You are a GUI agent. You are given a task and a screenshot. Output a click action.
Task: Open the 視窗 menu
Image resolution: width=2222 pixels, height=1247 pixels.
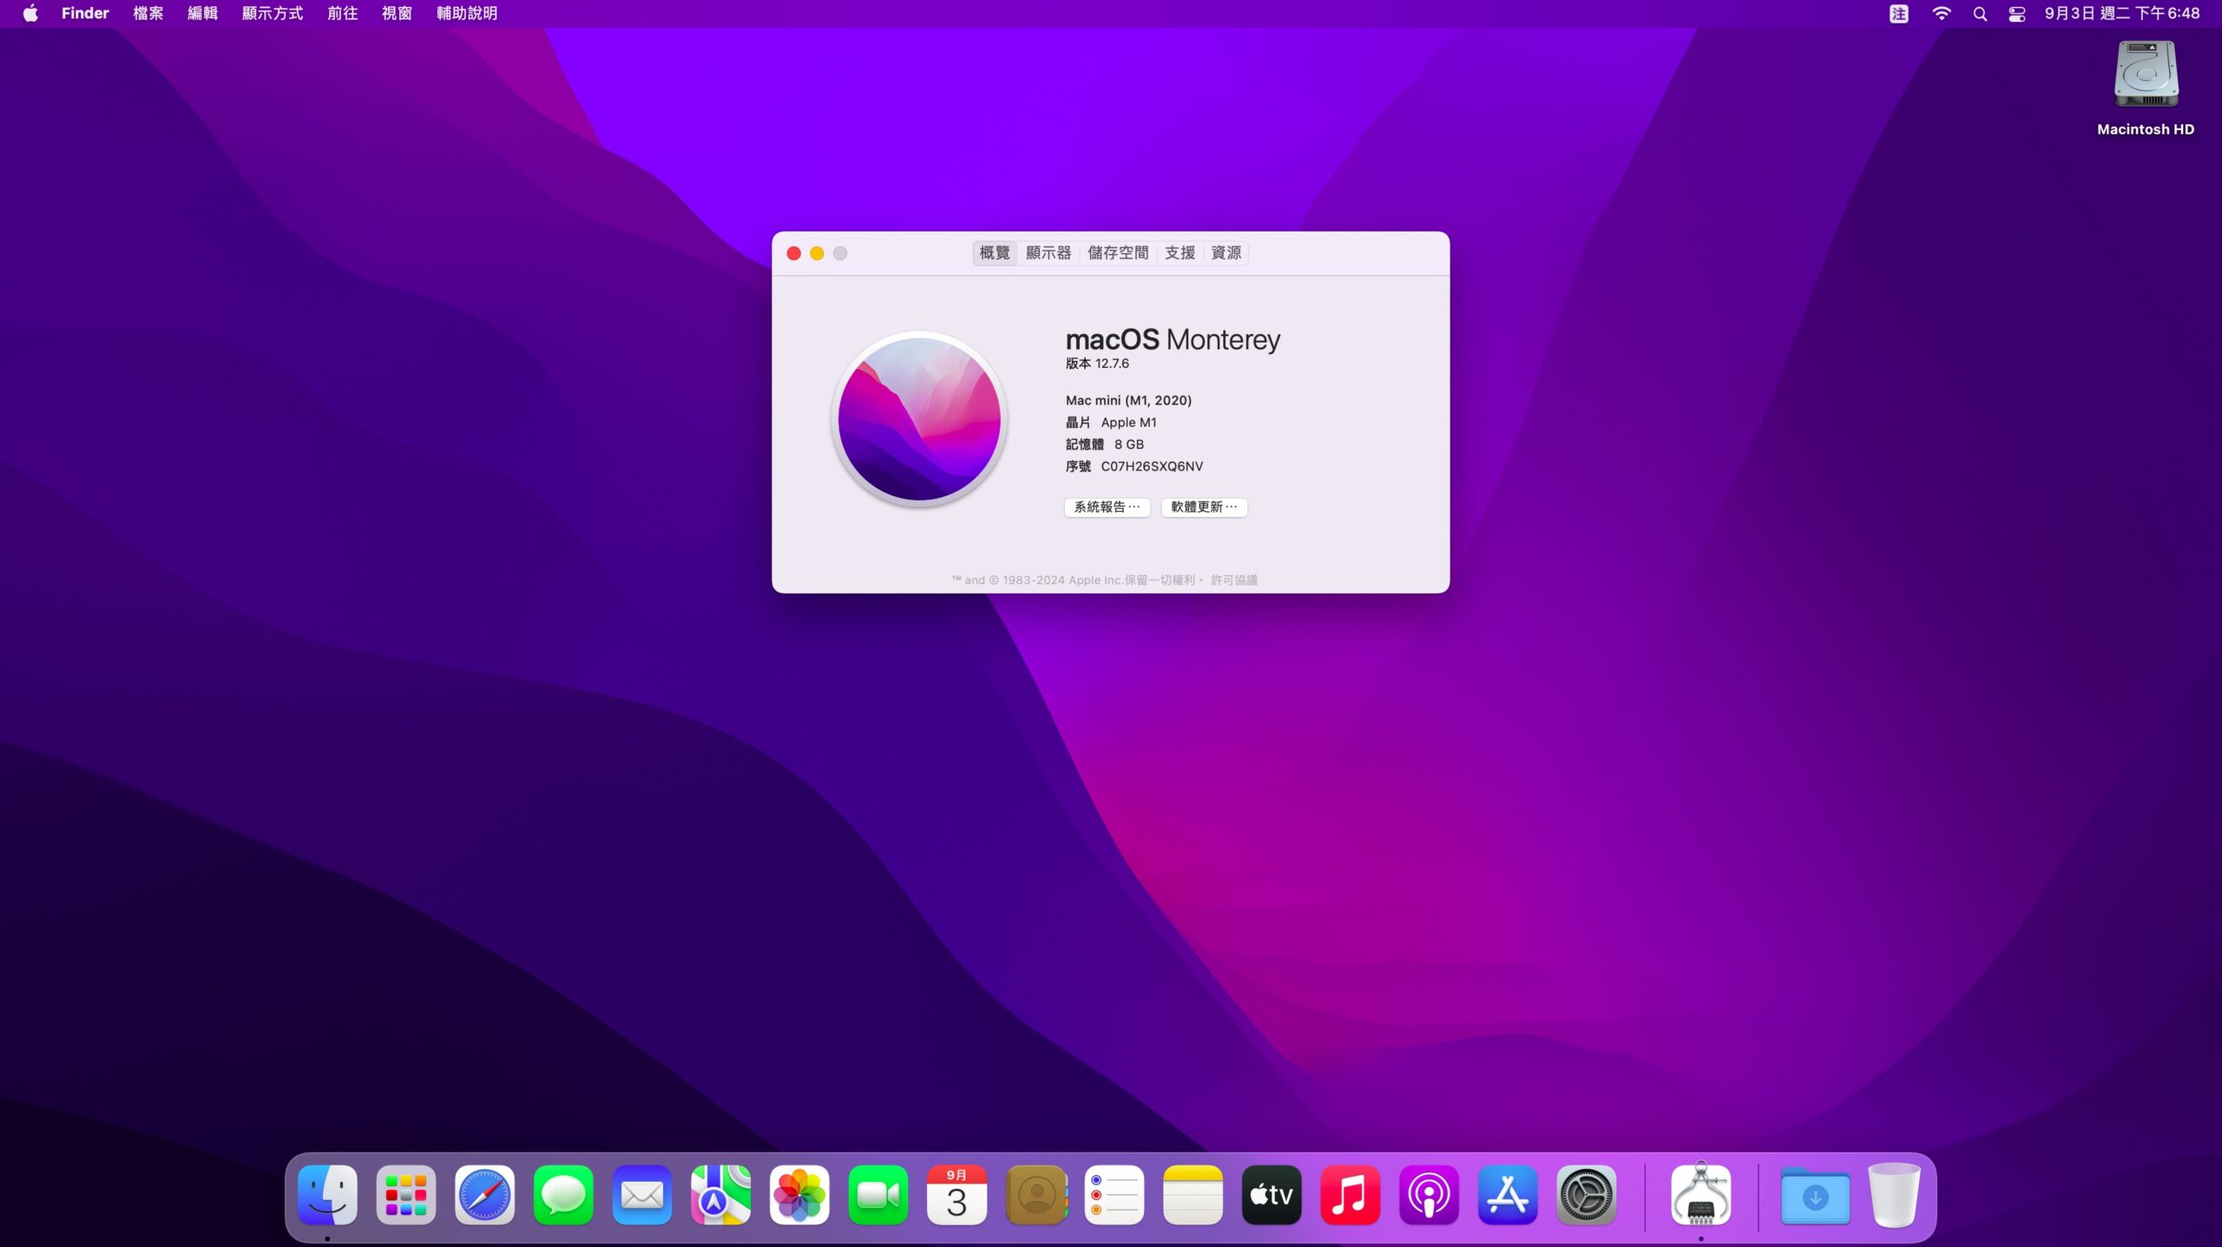[x=398, y=14]
